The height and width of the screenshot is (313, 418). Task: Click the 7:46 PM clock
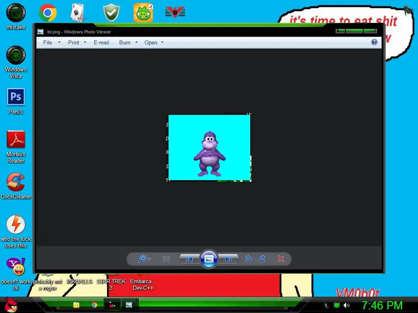(382, 305)
